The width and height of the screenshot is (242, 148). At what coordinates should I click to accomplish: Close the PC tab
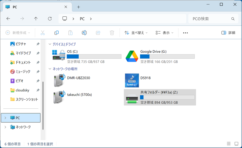click(66, 7)
